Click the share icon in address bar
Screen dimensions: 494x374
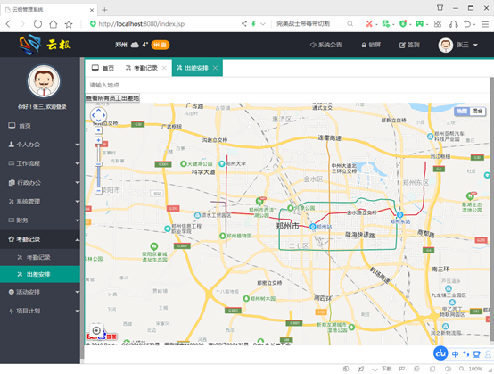pos(244,23)
